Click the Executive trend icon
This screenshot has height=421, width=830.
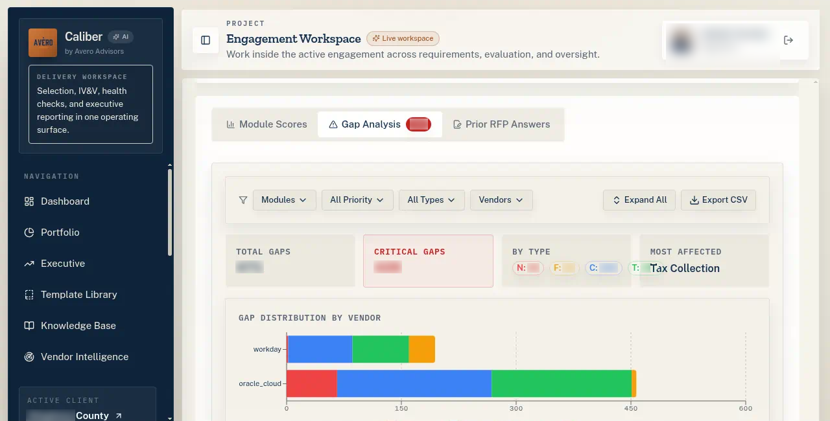pos(29,264)
